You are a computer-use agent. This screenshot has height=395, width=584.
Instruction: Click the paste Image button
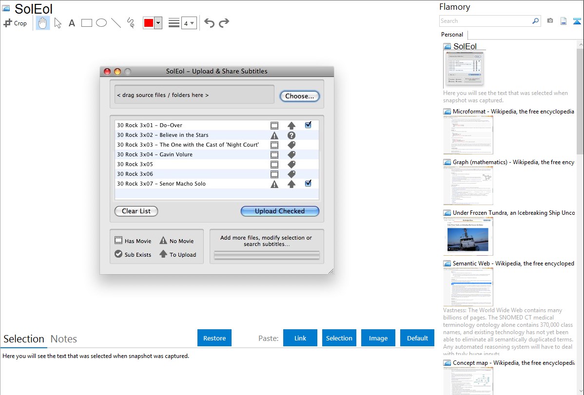(x=378, y=338)
